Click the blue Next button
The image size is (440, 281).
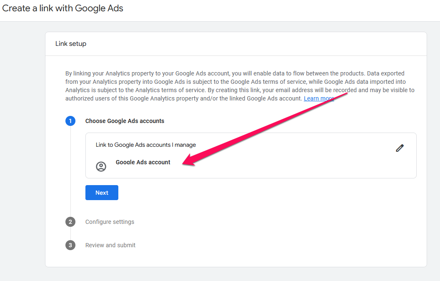(102, 193)
